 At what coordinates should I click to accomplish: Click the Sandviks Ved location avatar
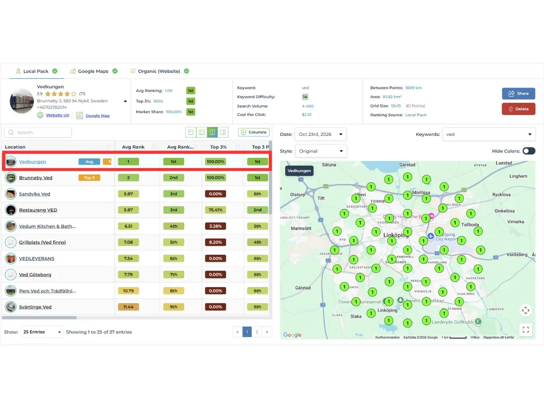click(11, 194)
